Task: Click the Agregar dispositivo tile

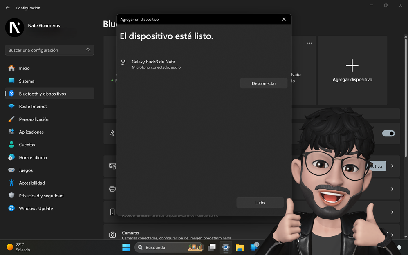Action: (x=352, y=70)
